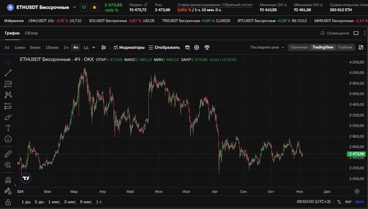
Task: Select the Text annotation tool
Action: click(x=8, y=128)
